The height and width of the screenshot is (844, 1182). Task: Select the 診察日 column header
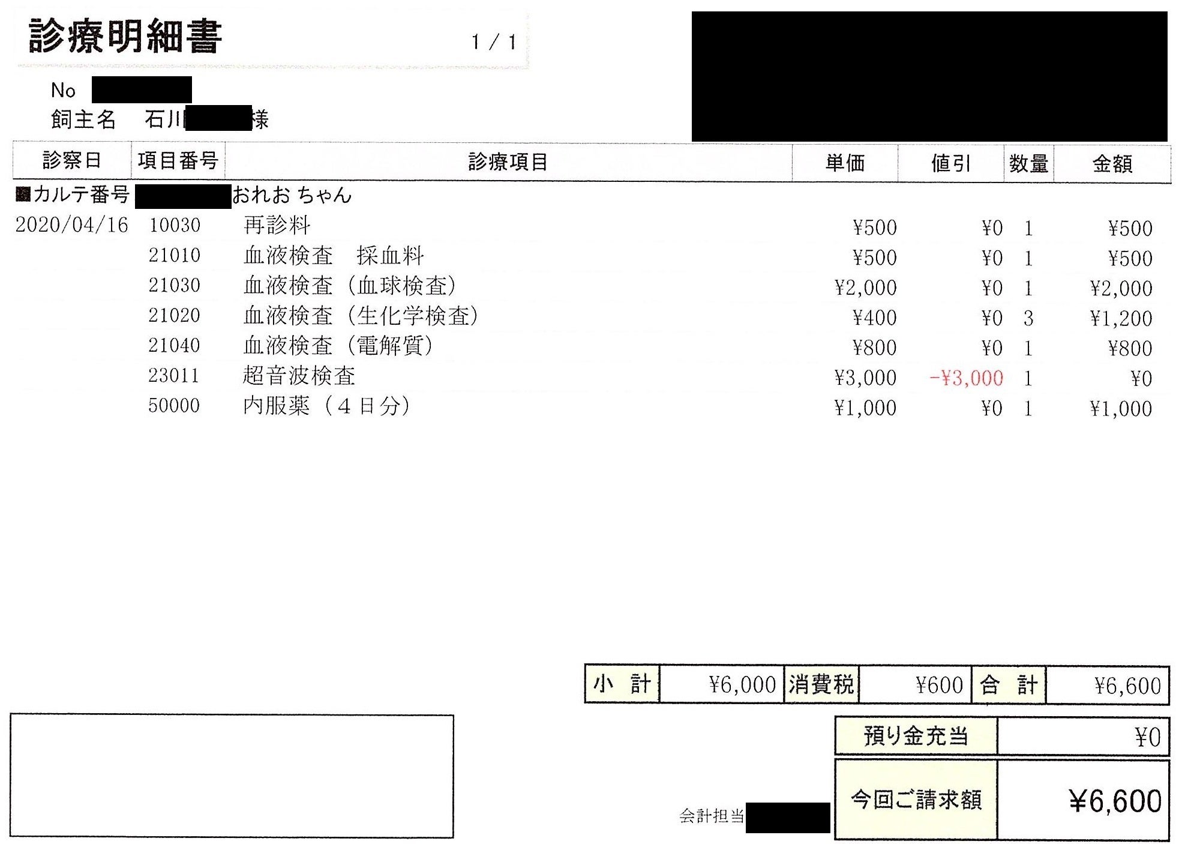click(x=71, y=161)
